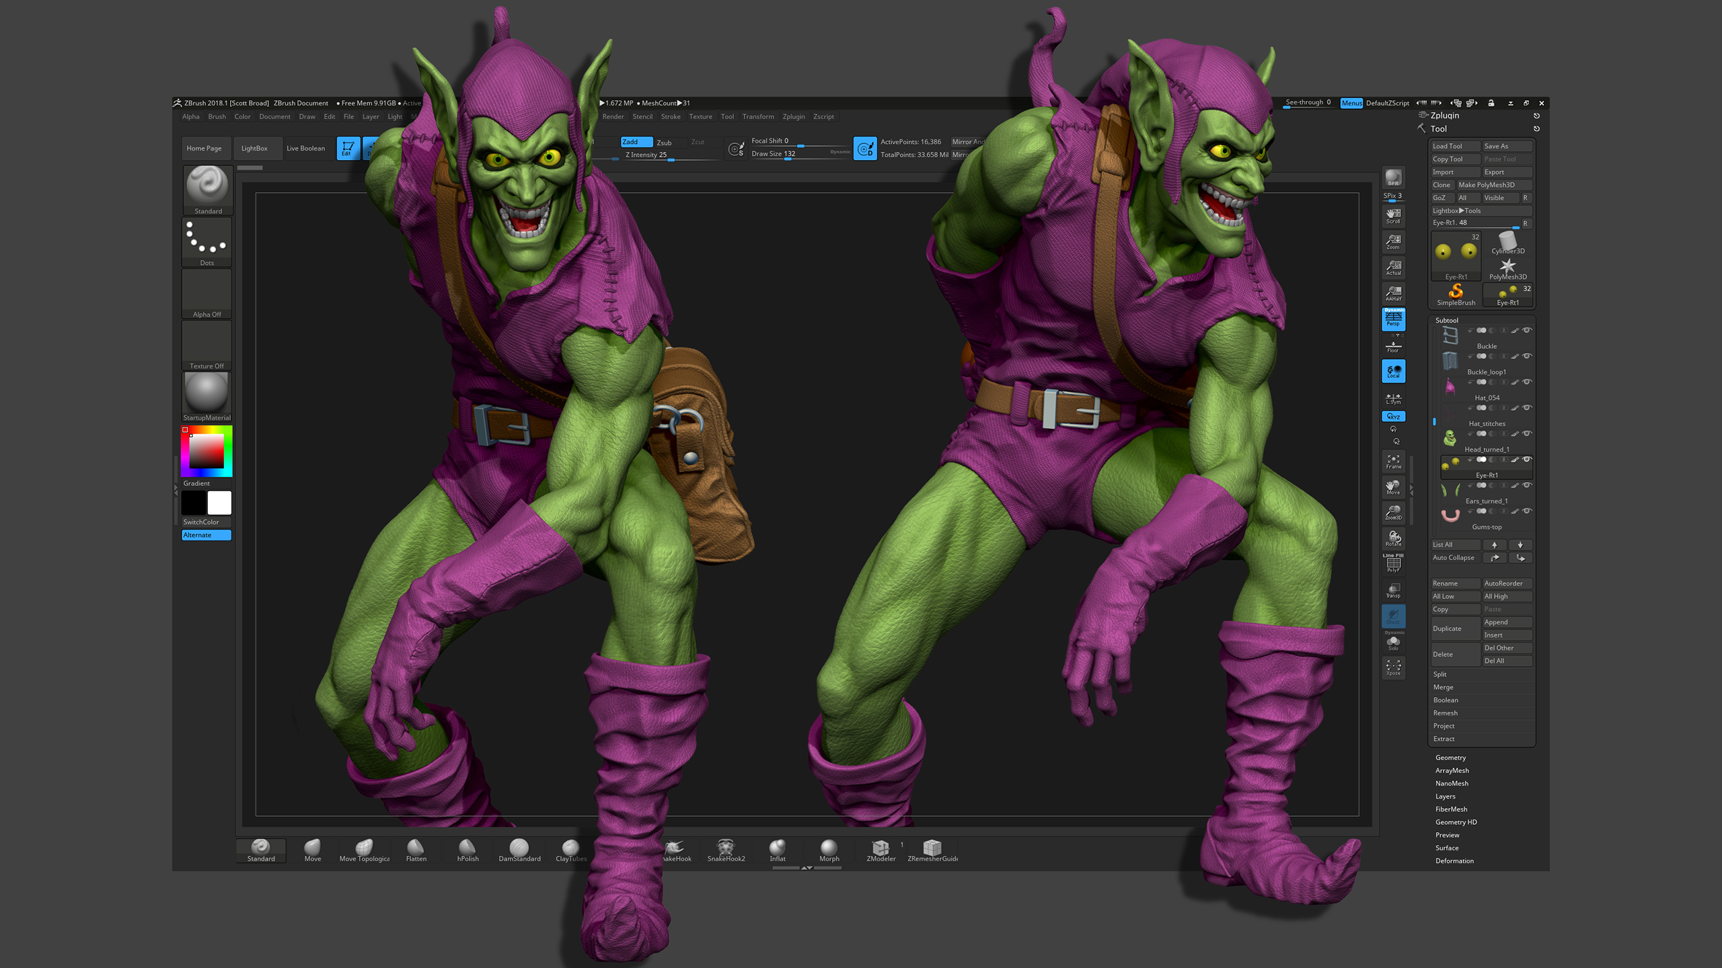Click the Load Tool button
This screenshot has width=1722, height=968.
[1455, 147]
